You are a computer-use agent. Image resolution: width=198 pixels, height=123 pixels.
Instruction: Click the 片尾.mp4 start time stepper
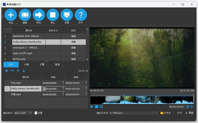pos(63,94)
